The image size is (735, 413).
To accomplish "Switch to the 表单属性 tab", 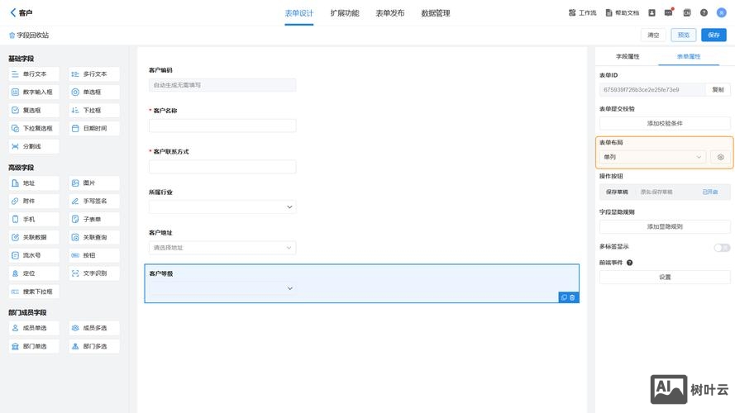I will [x=689, y=56].
